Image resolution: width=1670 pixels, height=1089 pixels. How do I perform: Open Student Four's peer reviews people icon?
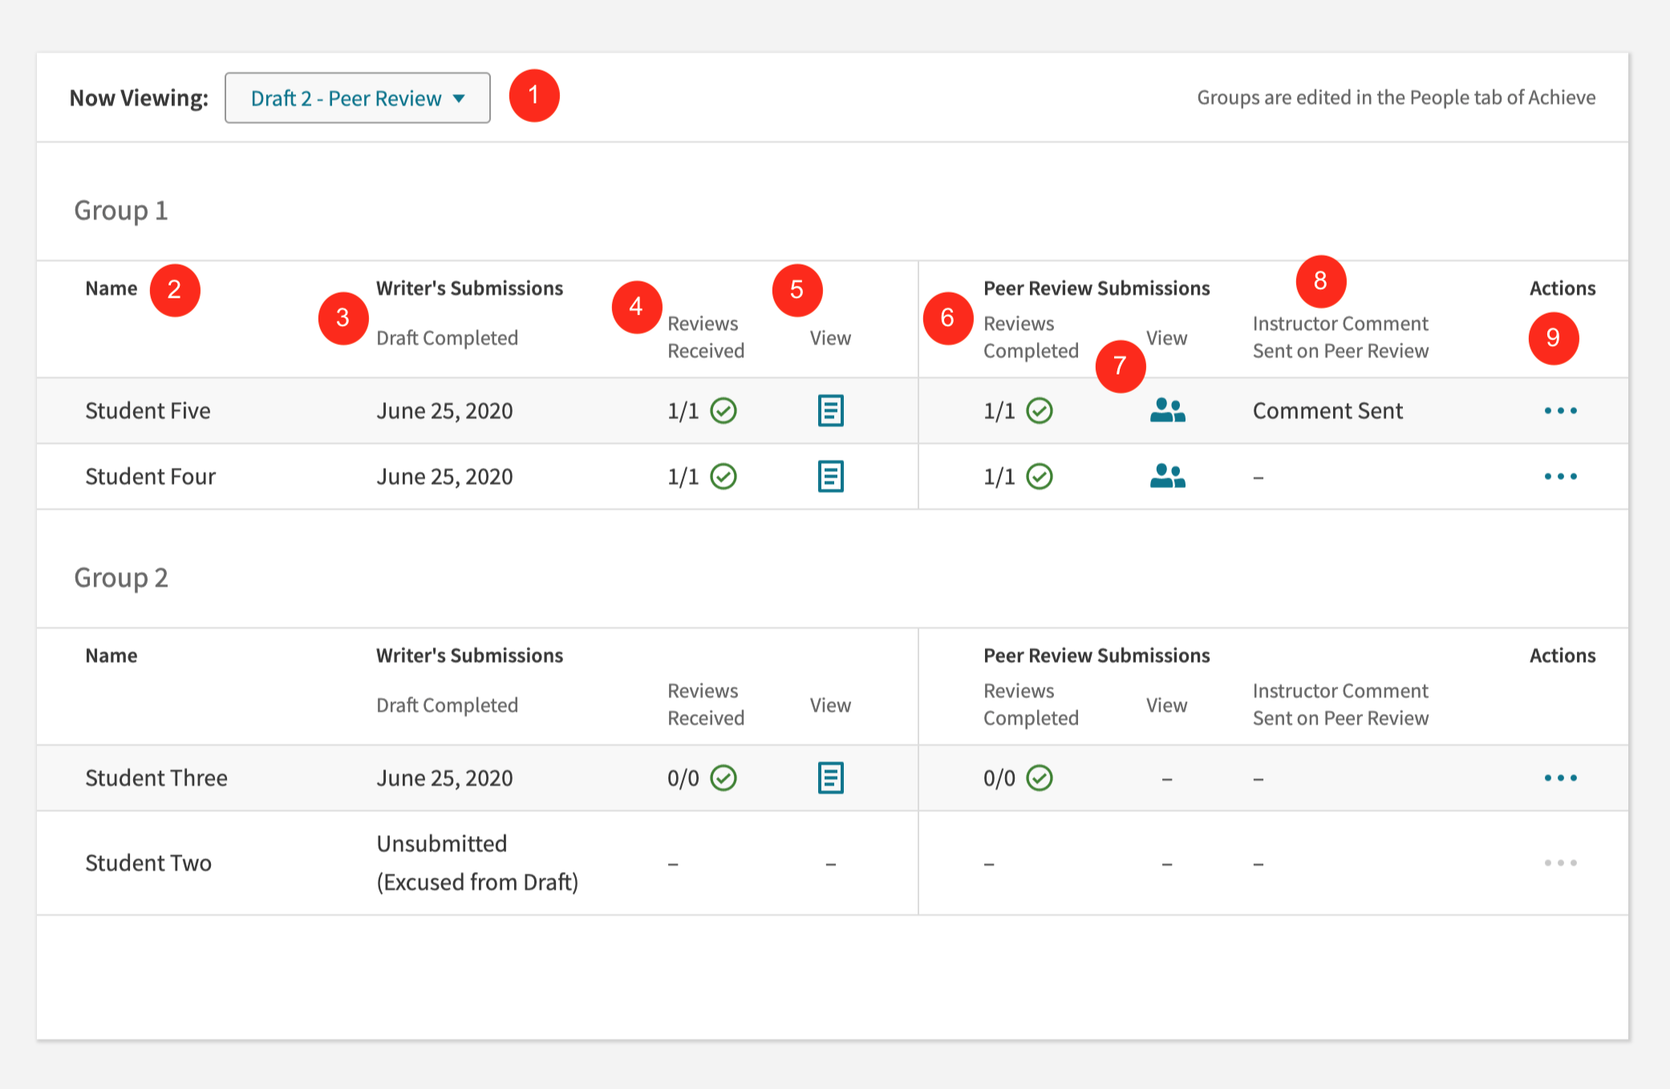(x=1167, y=476)
